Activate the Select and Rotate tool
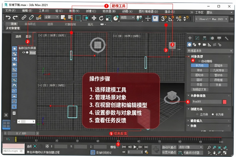The image size is (236, 157). point(101,18)
